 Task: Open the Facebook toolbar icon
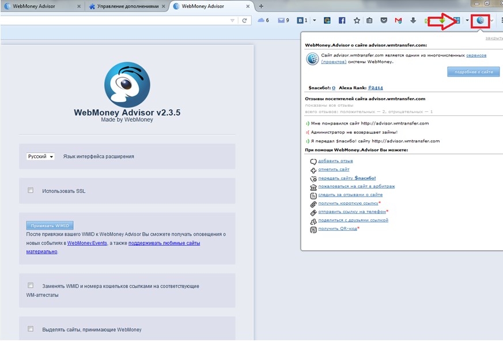(342, 21)
